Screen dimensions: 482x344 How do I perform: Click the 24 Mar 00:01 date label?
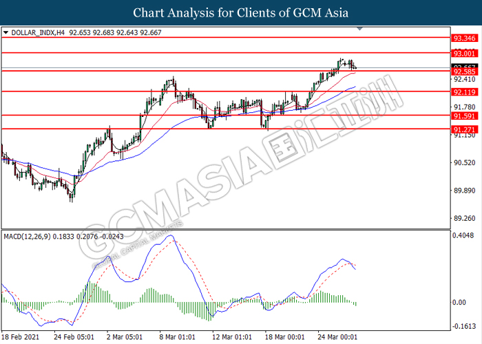[337, 338]
